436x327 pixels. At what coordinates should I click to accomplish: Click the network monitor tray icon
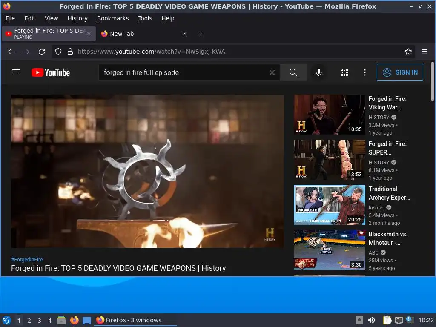click(399, 320)
